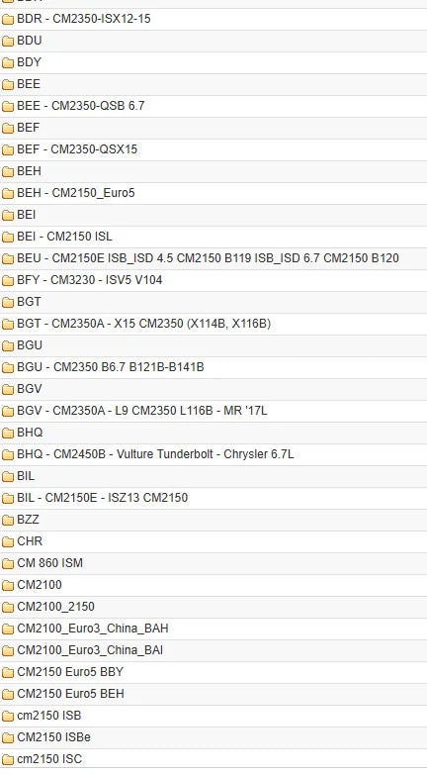Click folder icon of BFY - CM3230 - ISV5 V104
The width and height of the screenshot is (427, 775).
click(8, 280)
